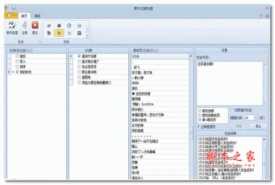Click the send result log scroll-up arrow

[x=264, y=139]
